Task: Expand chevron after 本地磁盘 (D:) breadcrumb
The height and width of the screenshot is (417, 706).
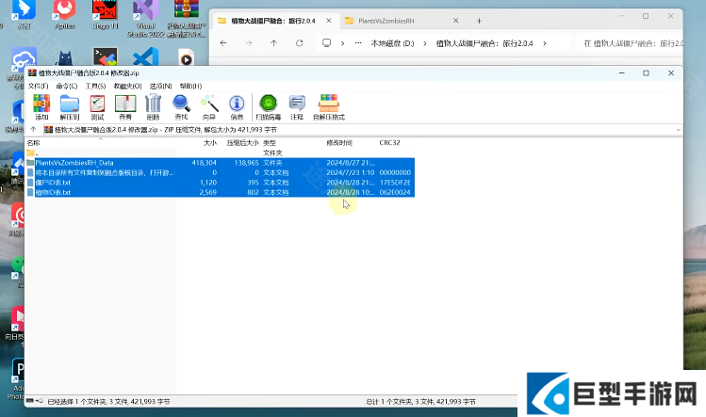Action: click(425, 43)
